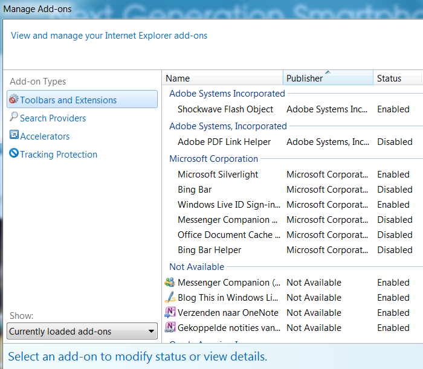Click the Accelerators icon in sidebar
The height and width of the screenshot is (369, 423).
pos(14,136)
